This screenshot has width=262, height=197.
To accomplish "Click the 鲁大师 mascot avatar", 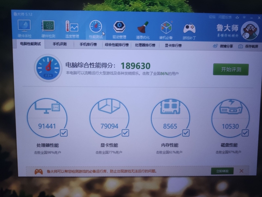I will (250, 31).
